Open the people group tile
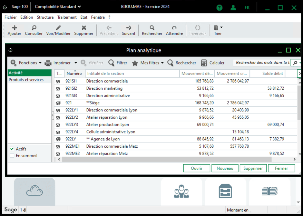The image size is (303, 216). tap(182, 191)
